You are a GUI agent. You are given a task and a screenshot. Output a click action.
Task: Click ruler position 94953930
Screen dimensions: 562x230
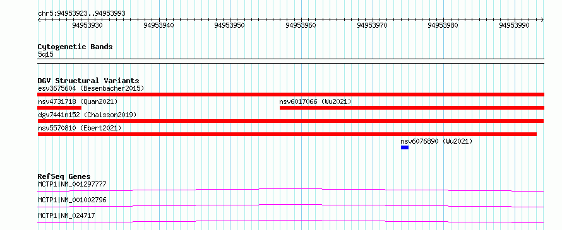pyautogui.click(x=87, y=25)
